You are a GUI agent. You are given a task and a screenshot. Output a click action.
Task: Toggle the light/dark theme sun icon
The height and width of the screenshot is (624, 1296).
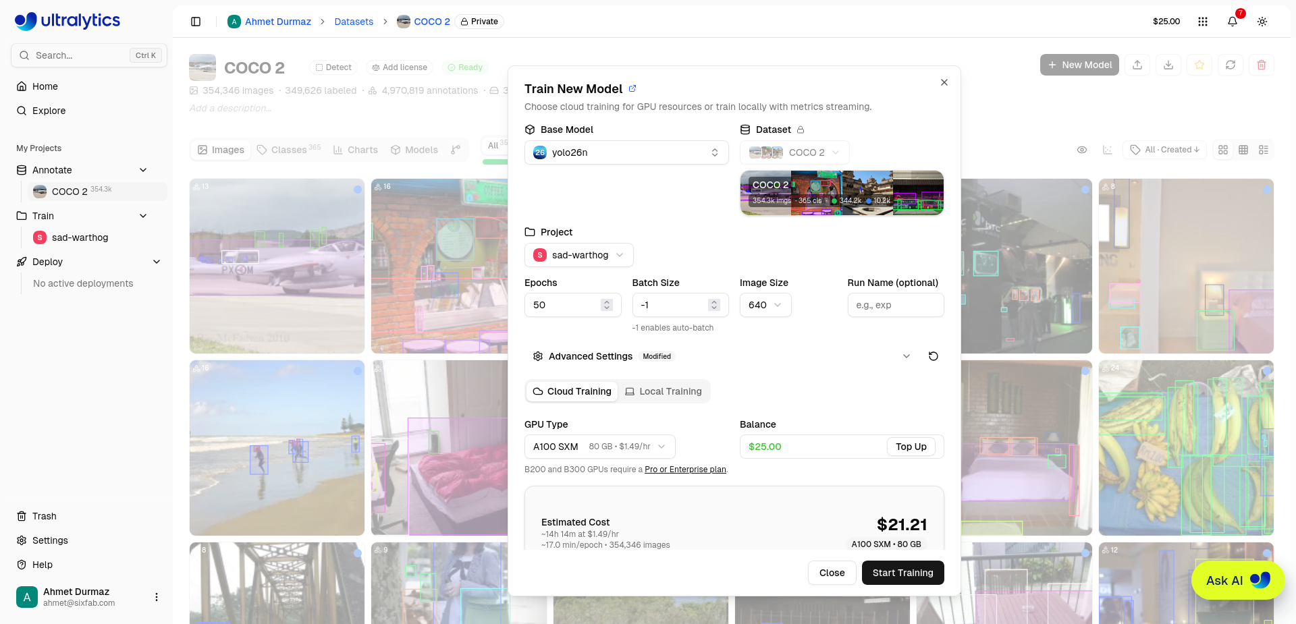[1262, 22]
